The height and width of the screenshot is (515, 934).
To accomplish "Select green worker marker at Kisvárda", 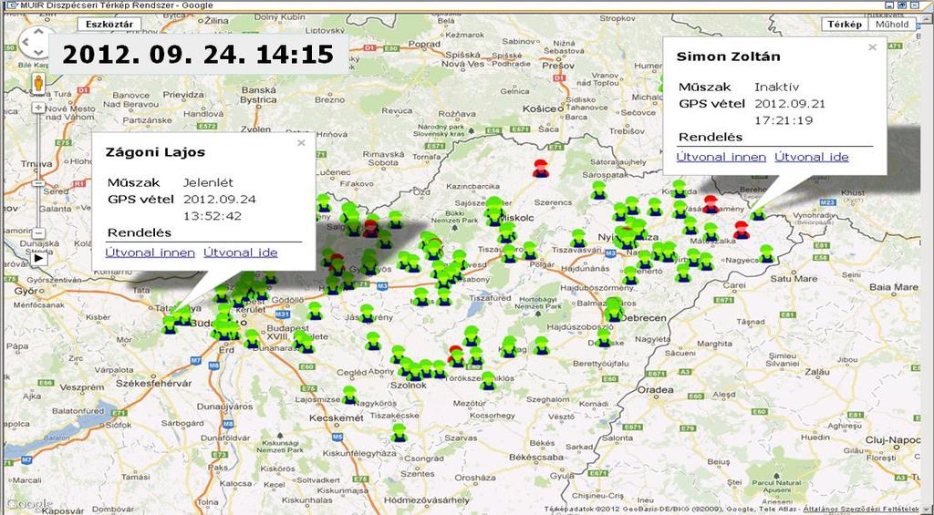I will [679, 189].
